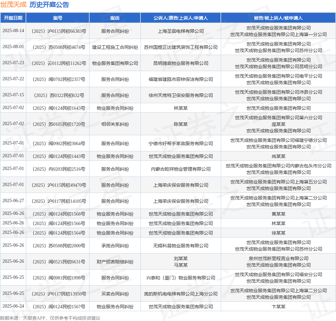Viewport: 336px width, 321px height.
Task: Select defendant 黄某某
Action: click(x=278, y=214)
